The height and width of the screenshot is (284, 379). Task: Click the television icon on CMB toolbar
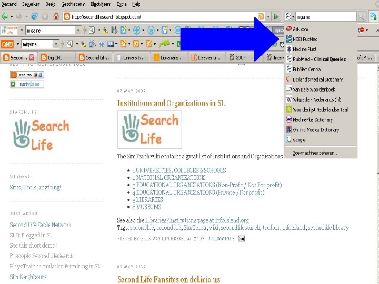(x=92, y=44)
